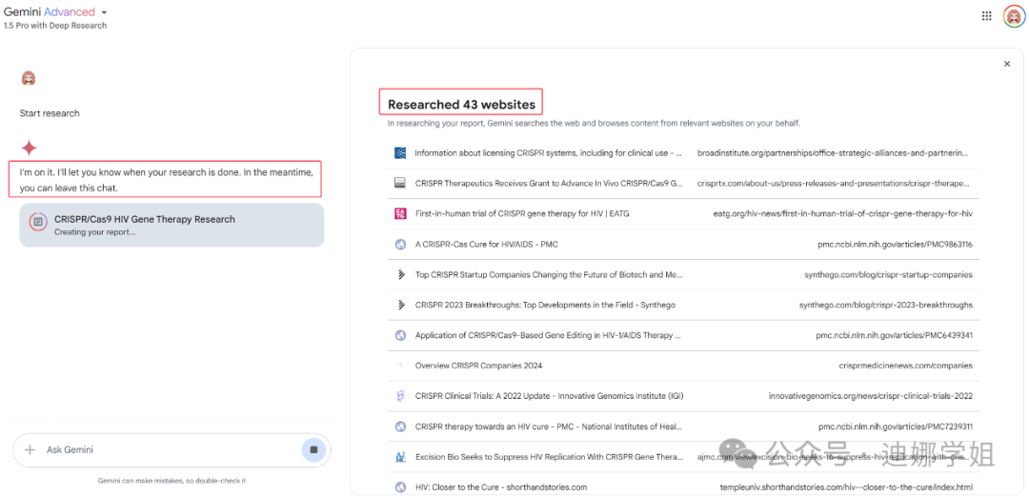Open the Google apps grid icon

coord(986,16)
